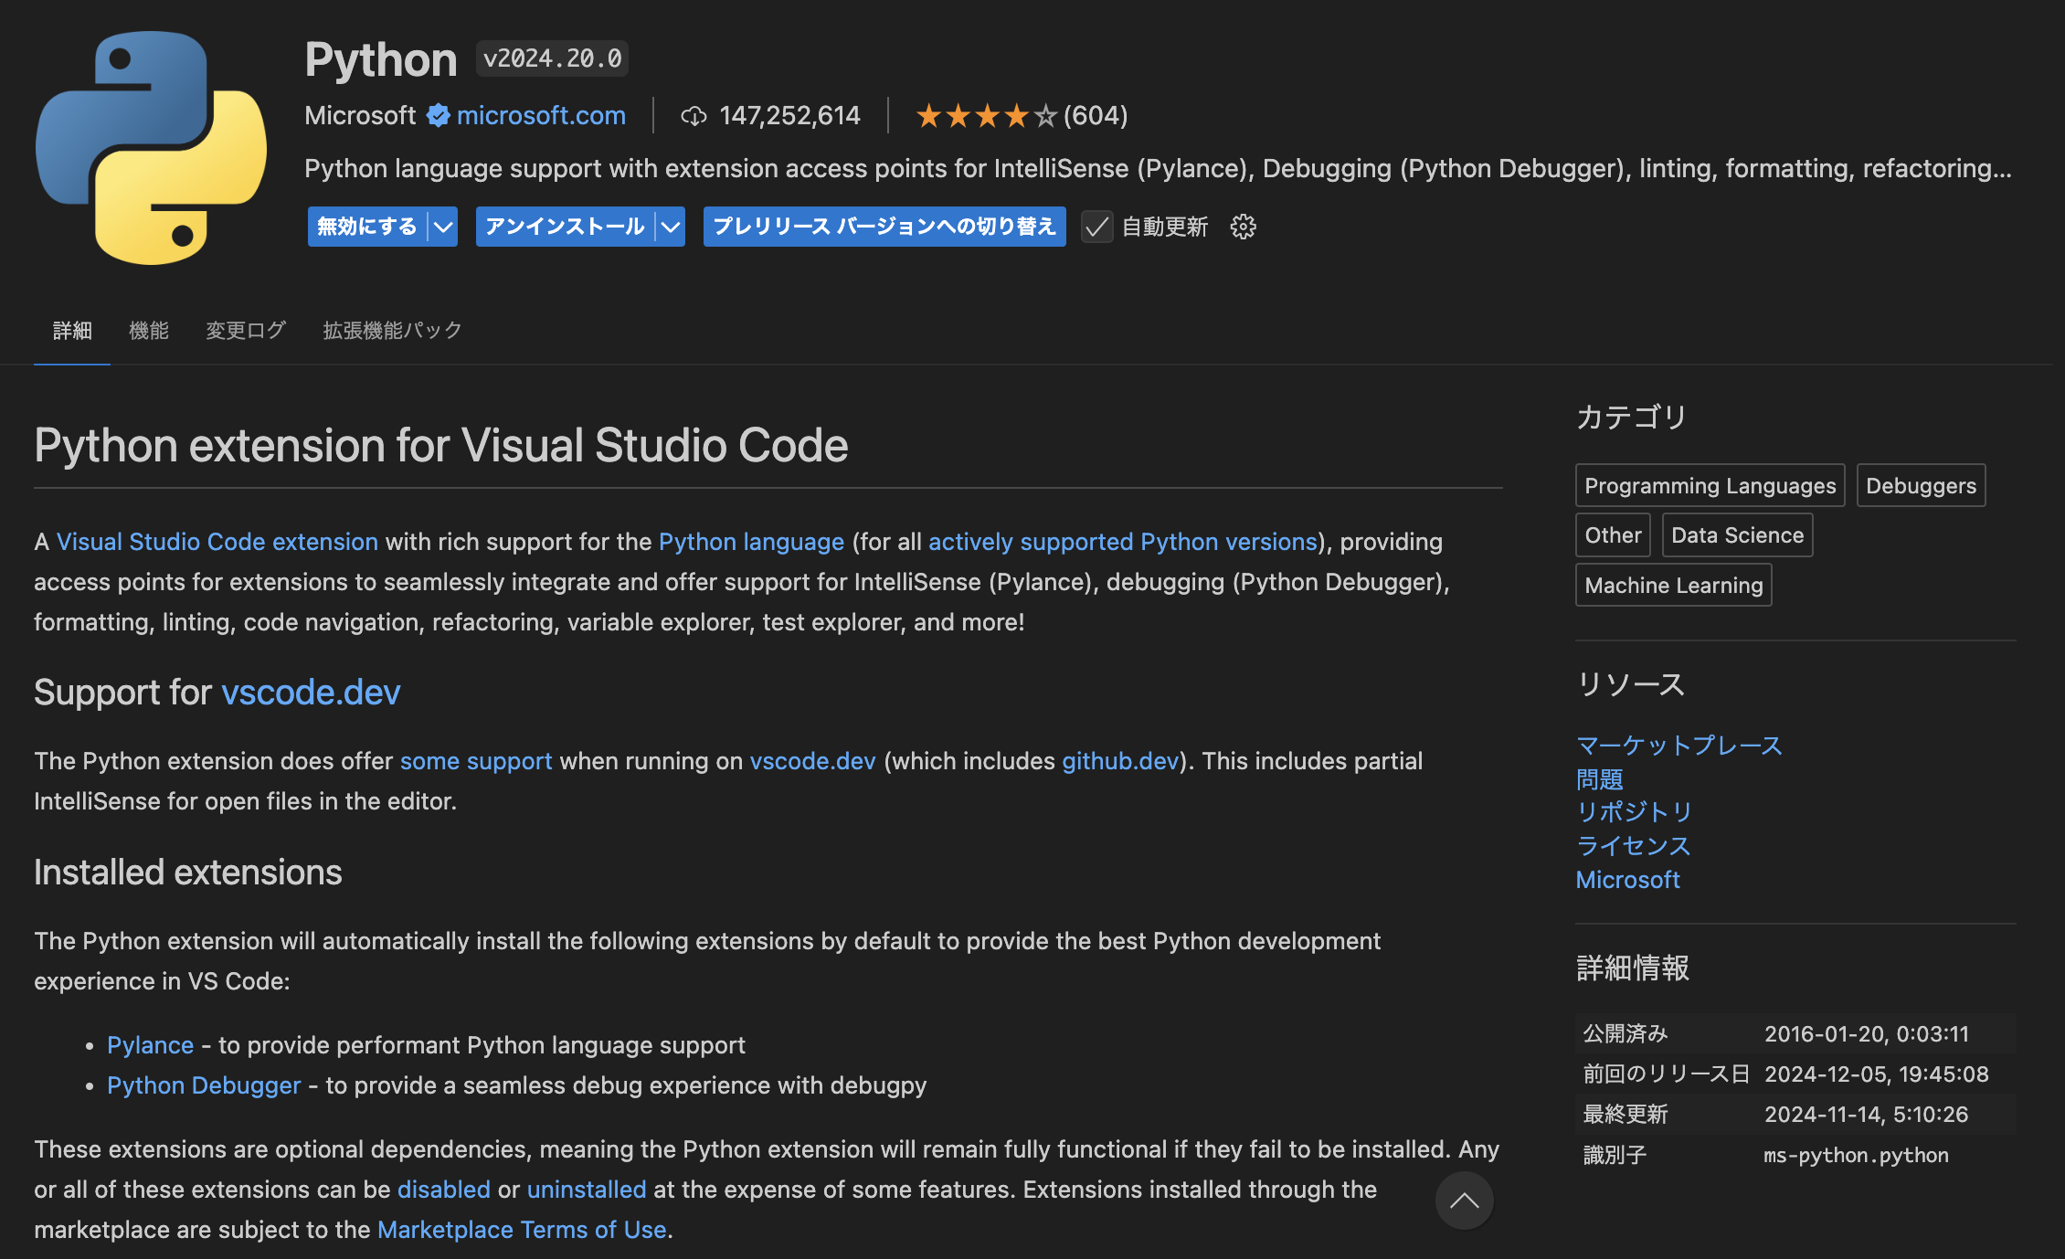Open extension settings via the gear icon

(x=1243, y=227)
